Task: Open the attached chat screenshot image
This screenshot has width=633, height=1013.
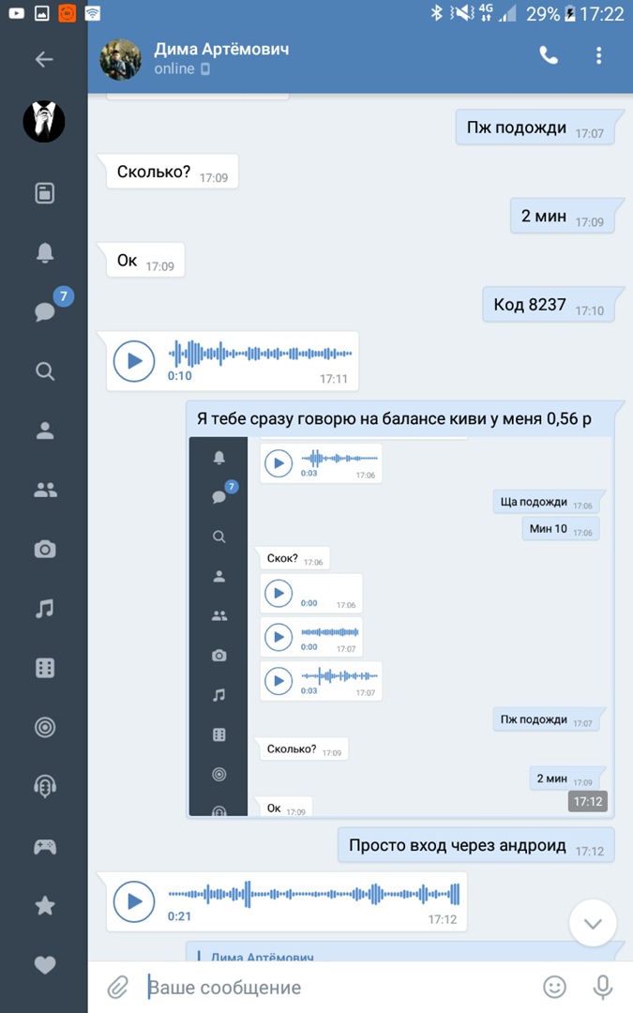Action: pyautogui.click(x=400, y=626)
